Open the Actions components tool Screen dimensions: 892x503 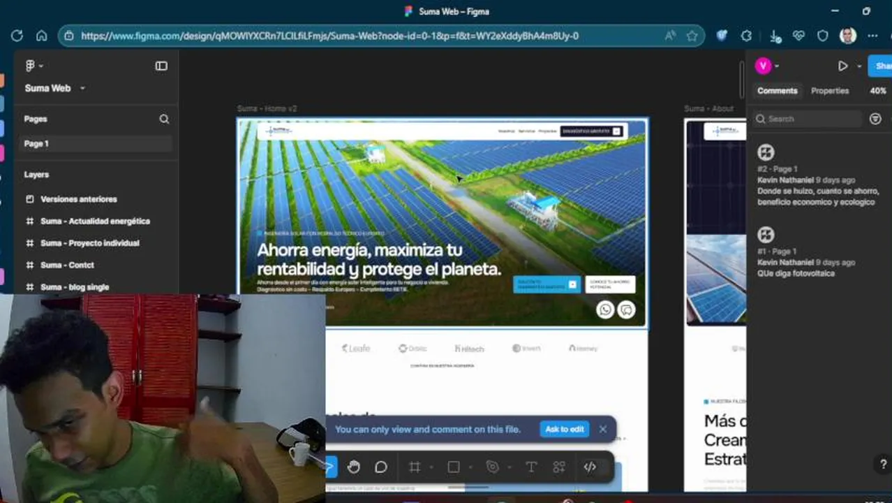(559, 467)
